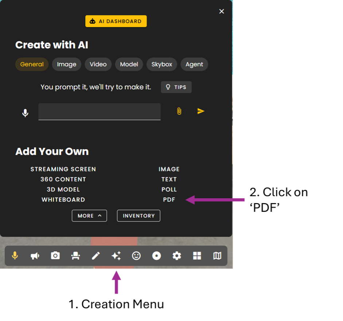Add an Image from Add Your Own
Viewport: 343px width, 321px height.
169,169
